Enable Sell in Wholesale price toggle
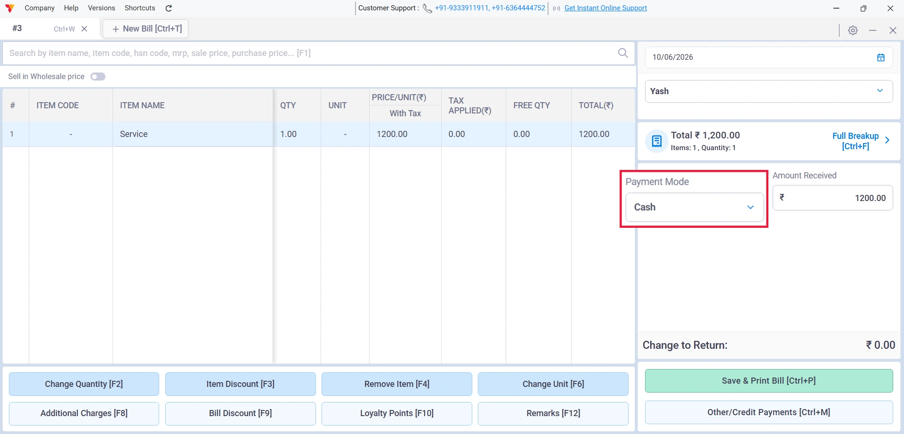Image resolution: width=904 pixels, height=434 pixels. coord(98,77)
